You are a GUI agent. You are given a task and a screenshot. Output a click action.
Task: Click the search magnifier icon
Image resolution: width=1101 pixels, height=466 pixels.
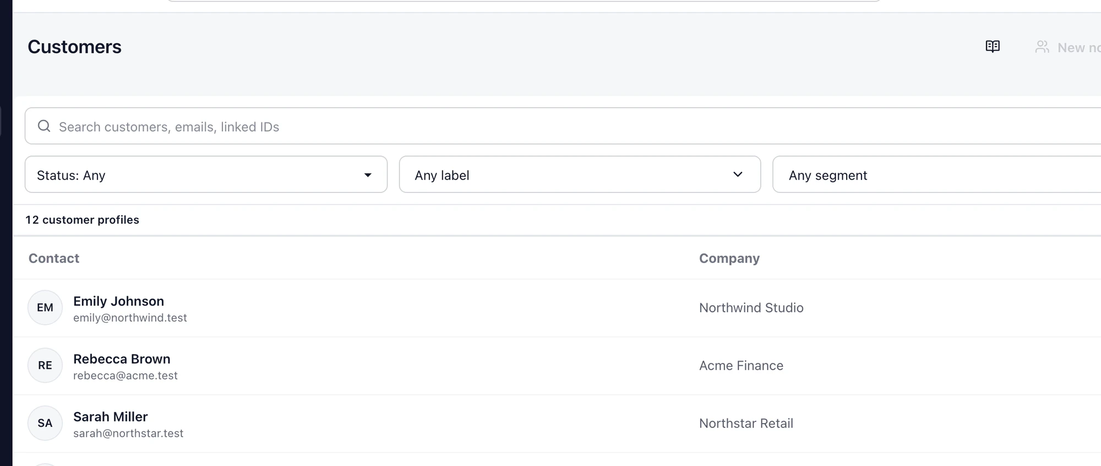[44, 126]
